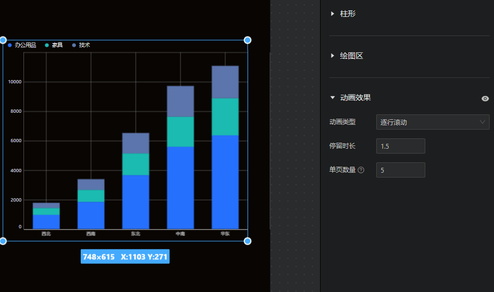Click the 西北 x-axis label
This screenshot has height=292, width=494.
(x=46, y=234)
